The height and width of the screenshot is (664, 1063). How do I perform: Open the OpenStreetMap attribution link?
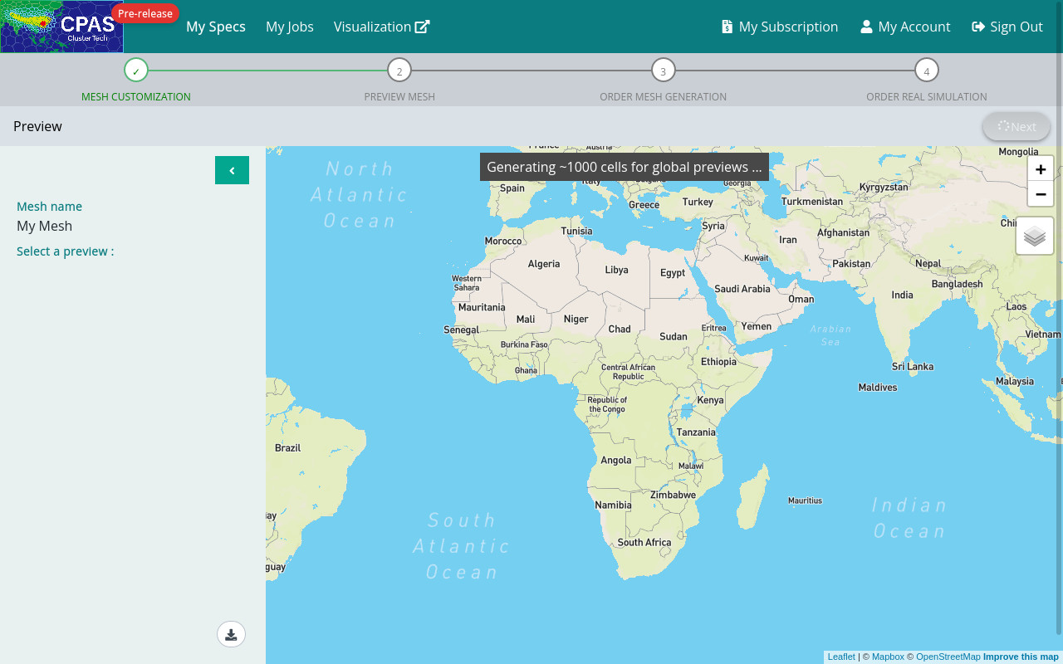point(948,657)
